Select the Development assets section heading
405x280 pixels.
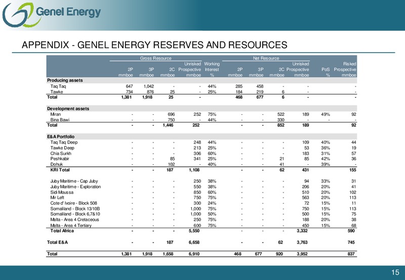pos(68,109)
